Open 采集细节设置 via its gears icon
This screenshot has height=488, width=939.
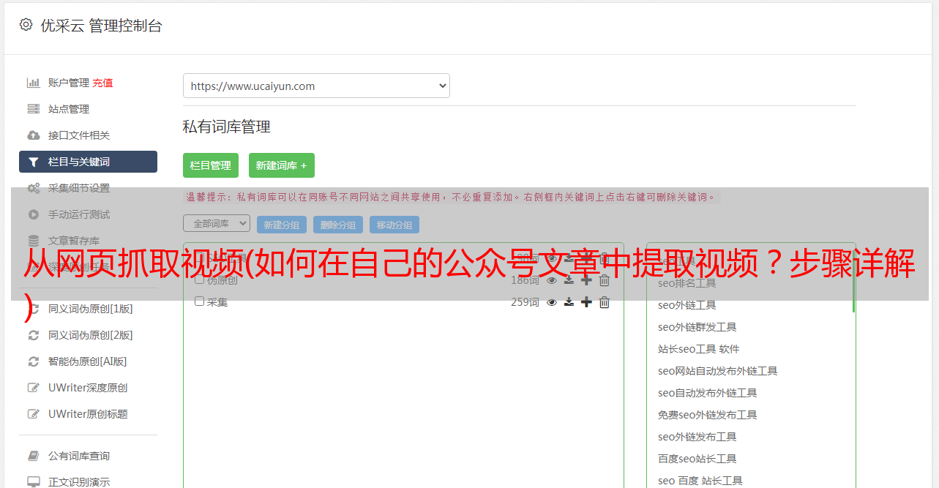point(33,188)
